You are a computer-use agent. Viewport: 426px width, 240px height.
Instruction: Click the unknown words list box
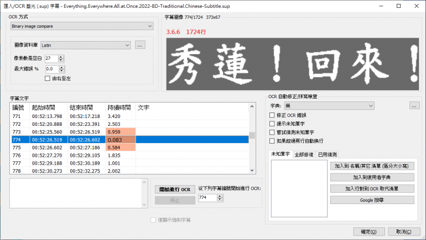pos(299,188)
